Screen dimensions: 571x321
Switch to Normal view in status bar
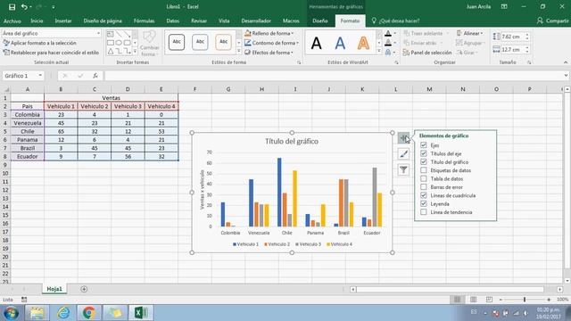(457, 300)
